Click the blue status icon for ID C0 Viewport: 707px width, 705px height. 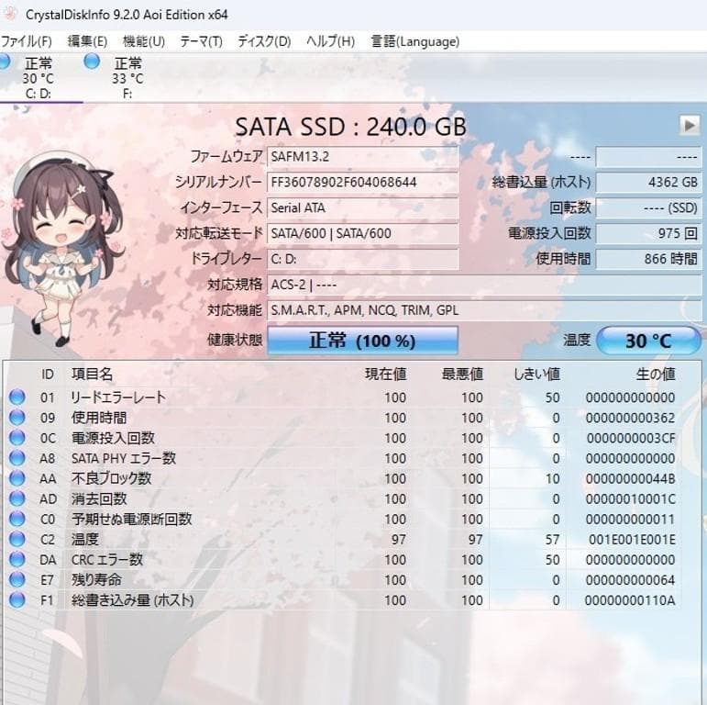(17, 519)
